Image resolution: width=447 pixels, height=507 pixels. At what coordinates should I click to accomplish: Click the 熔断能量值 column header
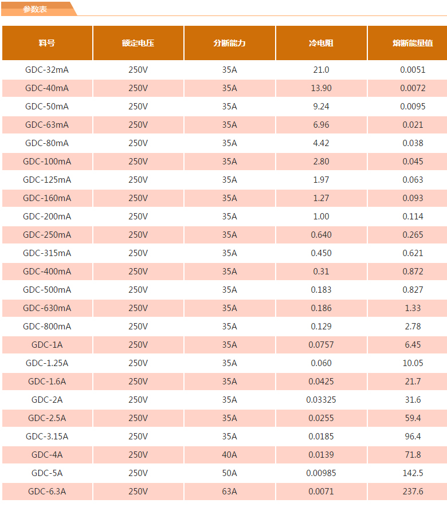413,43
